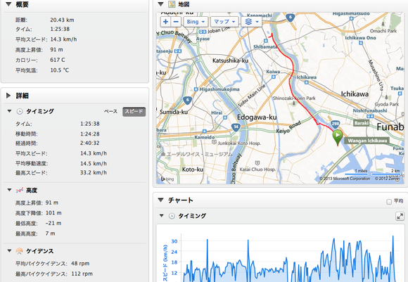Viewport: 408px width, 282px height.
Task: Click the 経過時間 value 2:40:32
Action: [90, 143]
